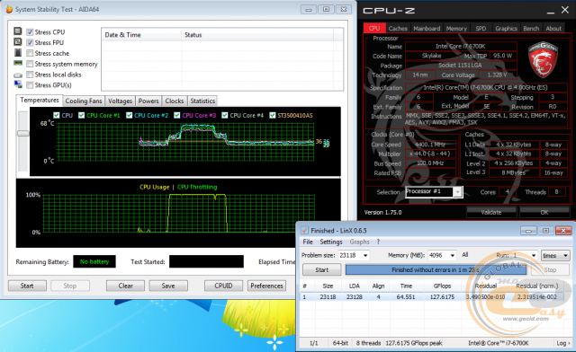Open the Powers tab

[148, 101]
